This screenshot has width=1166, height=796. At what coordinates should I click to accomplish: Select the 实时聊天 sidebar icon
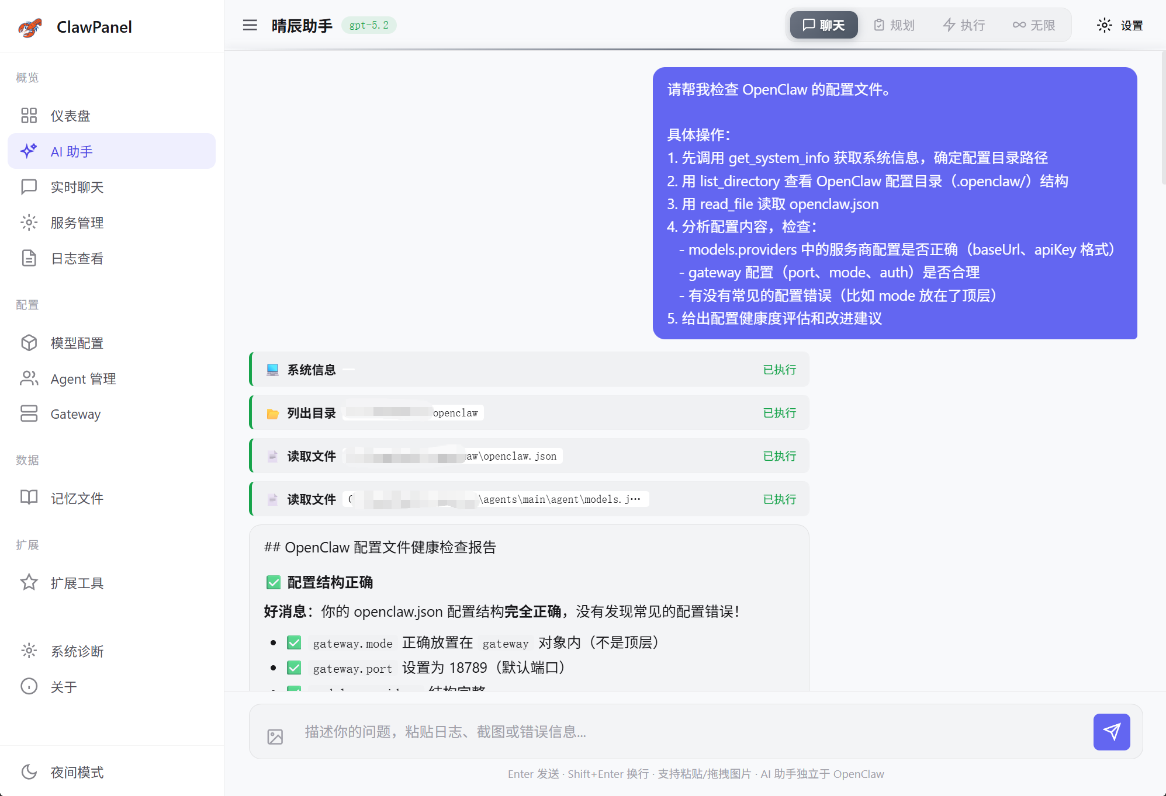click(x=29, y=187)
